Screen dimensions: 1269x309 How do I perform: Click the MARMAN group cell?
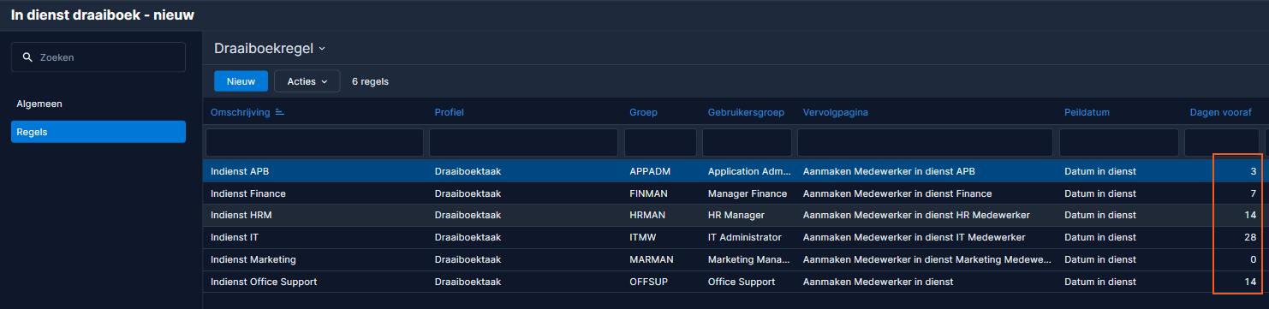pos(651,260)
